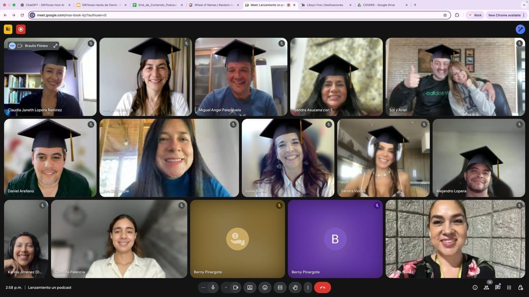Image resolution: width=529 pixels, height=297 pixels.
Task: Open the blue pencil annotation tool
Action: click(520, 29)
